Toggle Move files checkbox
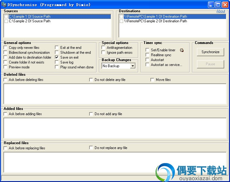 click(x=152, y=80)
